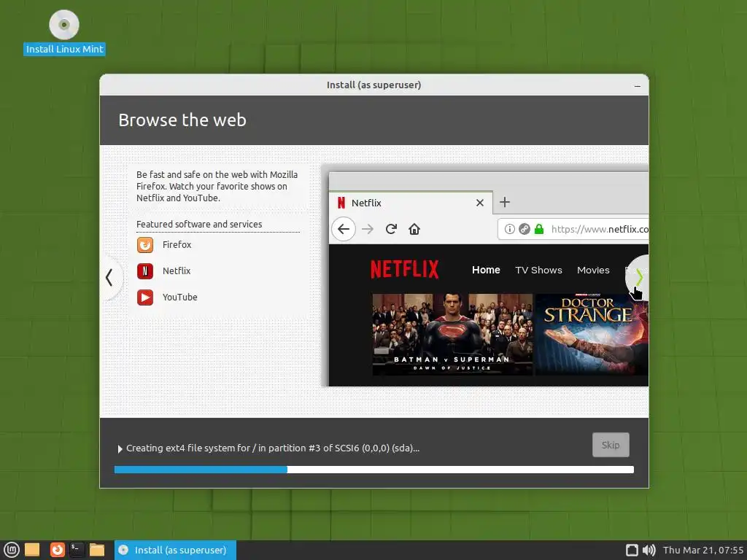Click the YouTube label text
This screenshot has height=560, width=747.
[x=179, y=297]
